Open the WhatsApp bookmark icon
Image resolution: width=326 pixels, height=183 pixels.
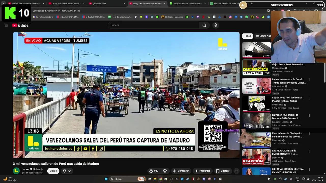247,17
